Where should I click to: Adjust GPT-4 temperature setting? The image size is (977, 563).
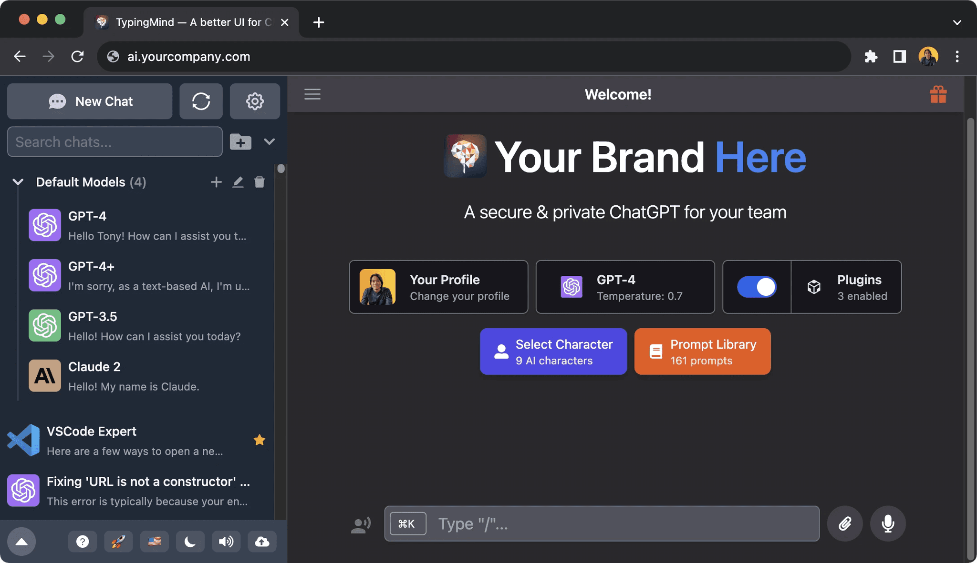pyautogui.click(x=625, y=287)
